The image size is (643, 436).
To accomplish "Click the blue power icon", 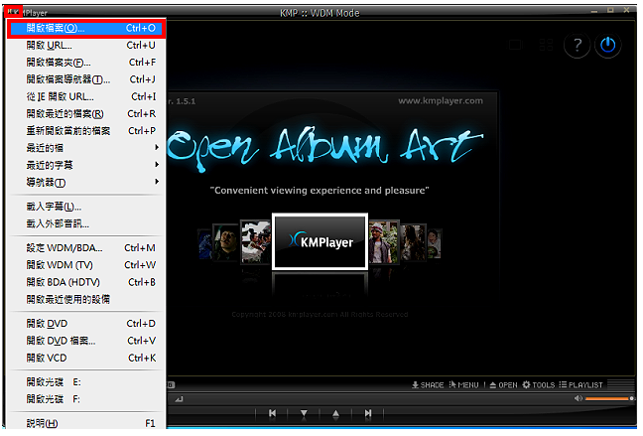I will 607,45.
